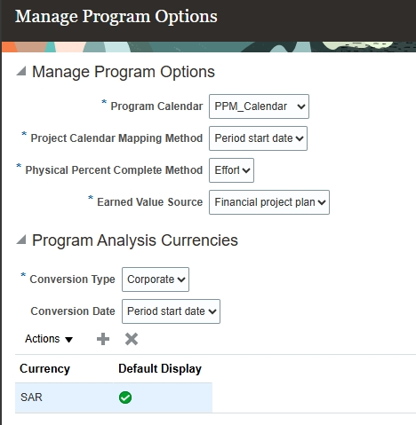Open the Conversion Date dropdown

(x=171, y=311)
